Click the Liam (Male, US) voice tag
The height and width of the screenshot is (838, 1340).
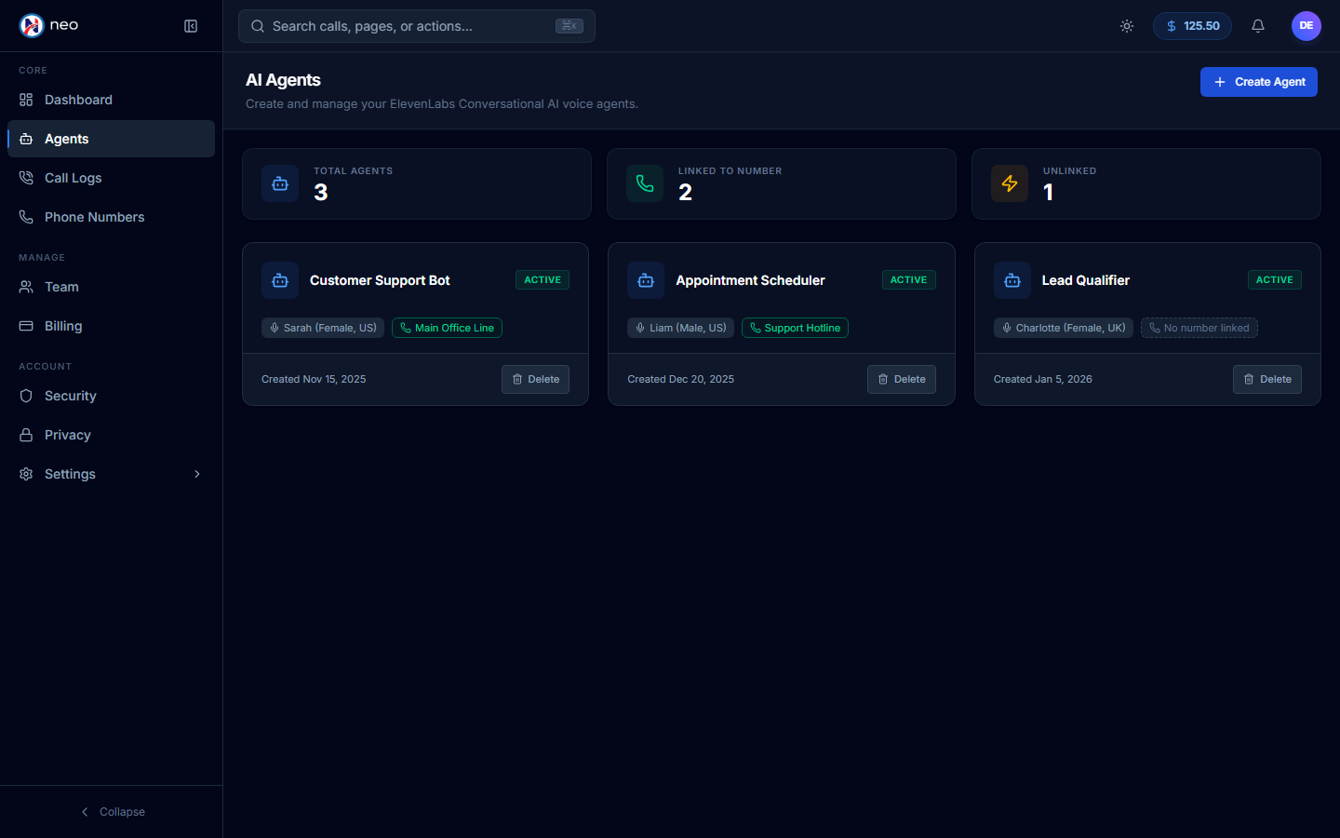pos(680,328)
